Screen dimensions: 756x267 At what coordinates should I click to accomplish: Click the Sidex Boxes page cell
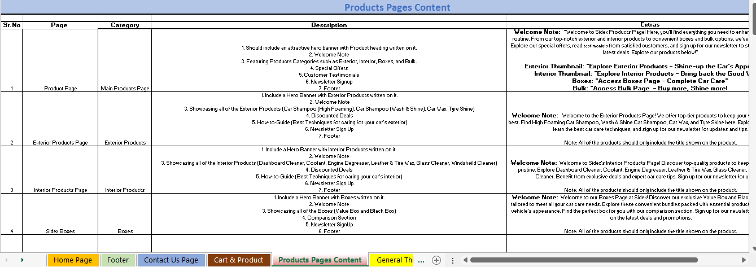(60, 231)
